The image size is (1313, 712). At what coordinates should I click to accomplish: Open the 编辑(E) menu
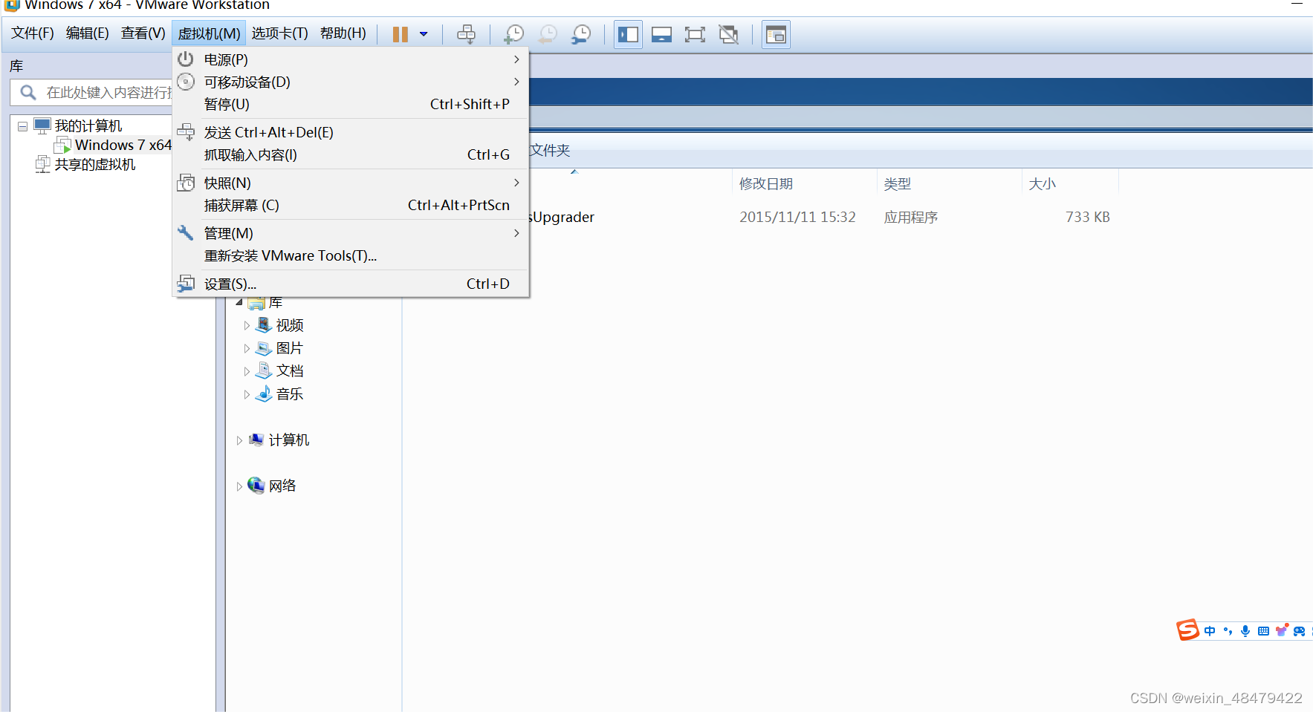coord(88,33)
